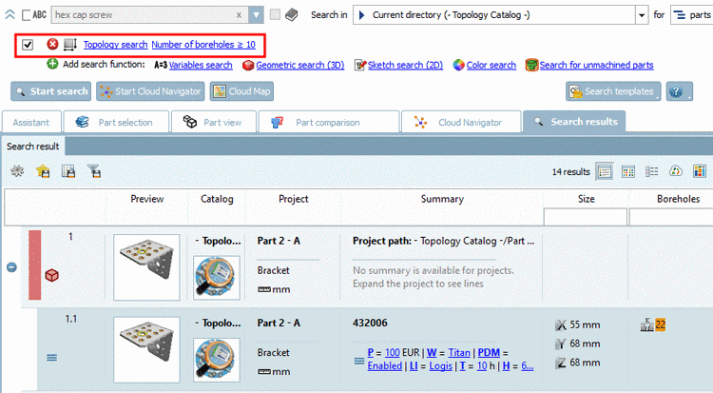Switch to the Part comparison tab
This screenshot has width=713, height=393.
329,122
